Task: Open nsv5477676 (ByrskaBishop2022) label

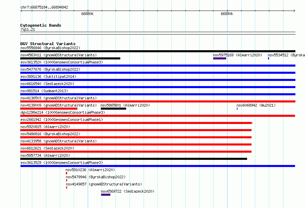Action: (50, 69)
